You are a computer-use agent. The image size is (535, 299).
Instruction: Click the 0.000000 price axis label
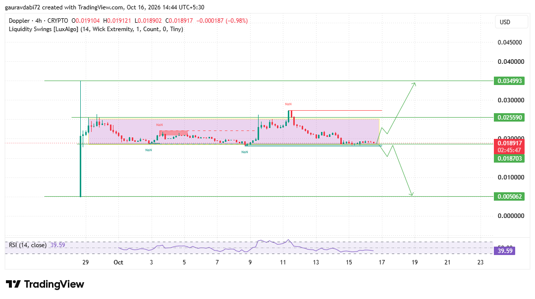click(x=511, y=215)
